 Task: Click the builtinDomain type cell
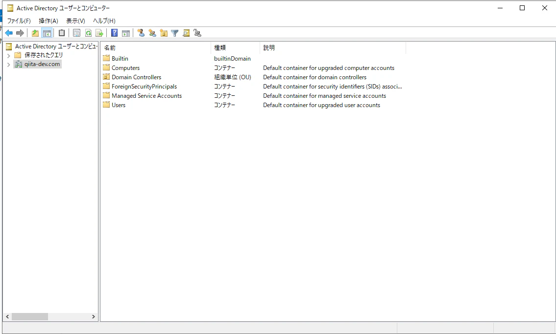[232, 58]
